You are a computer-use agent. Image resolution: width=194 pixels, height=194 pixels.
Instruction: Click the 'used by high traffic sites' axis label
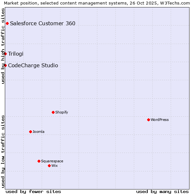3,46
